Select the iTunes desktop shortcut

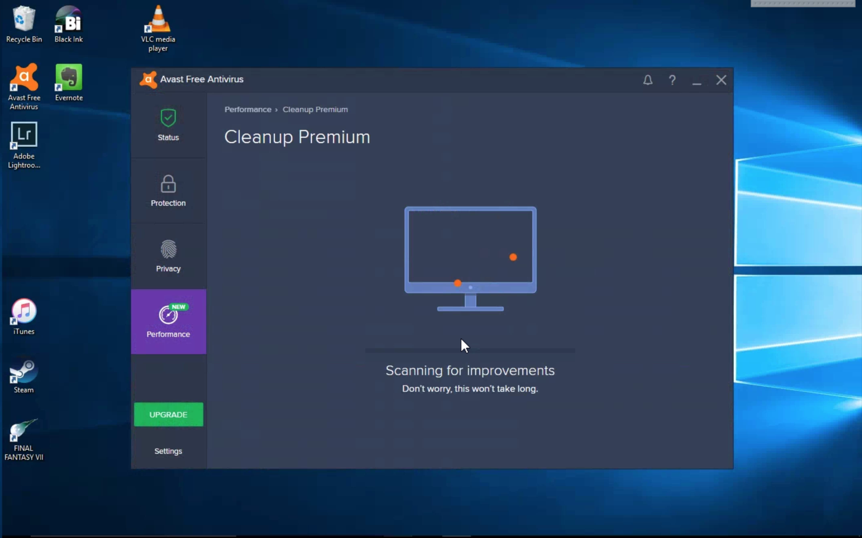[x=24, y=317]
